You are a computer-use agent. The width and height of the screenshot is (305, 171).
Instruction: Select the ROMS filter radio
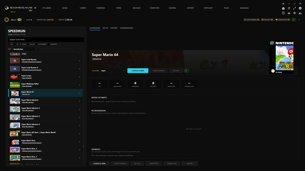pos(21,44)
